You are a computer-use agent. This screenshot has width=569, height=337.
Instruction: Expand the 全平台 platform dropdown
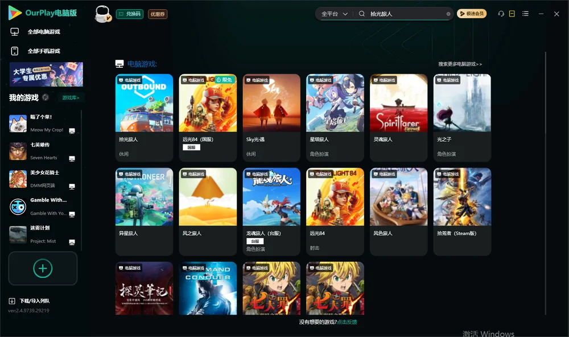(334, 14)
